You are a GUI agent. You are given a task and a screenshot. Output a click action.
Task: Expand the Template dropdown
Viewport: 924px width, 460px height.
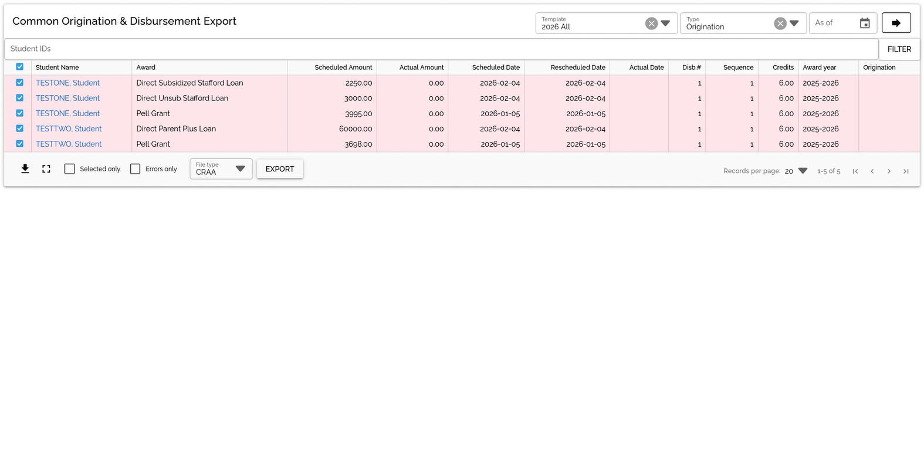click(665, 23)
